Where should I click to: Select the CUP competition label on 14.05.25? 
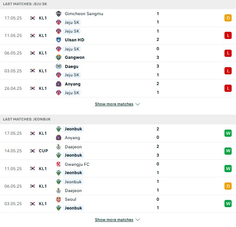tap(43, 151)
